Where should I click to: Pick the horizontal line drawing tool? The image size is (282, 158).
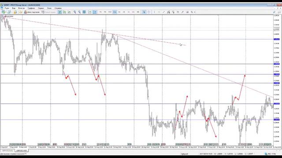159,12
